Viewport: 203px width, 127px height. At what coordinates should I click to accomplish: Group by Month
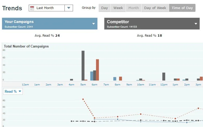pos(134,8)
